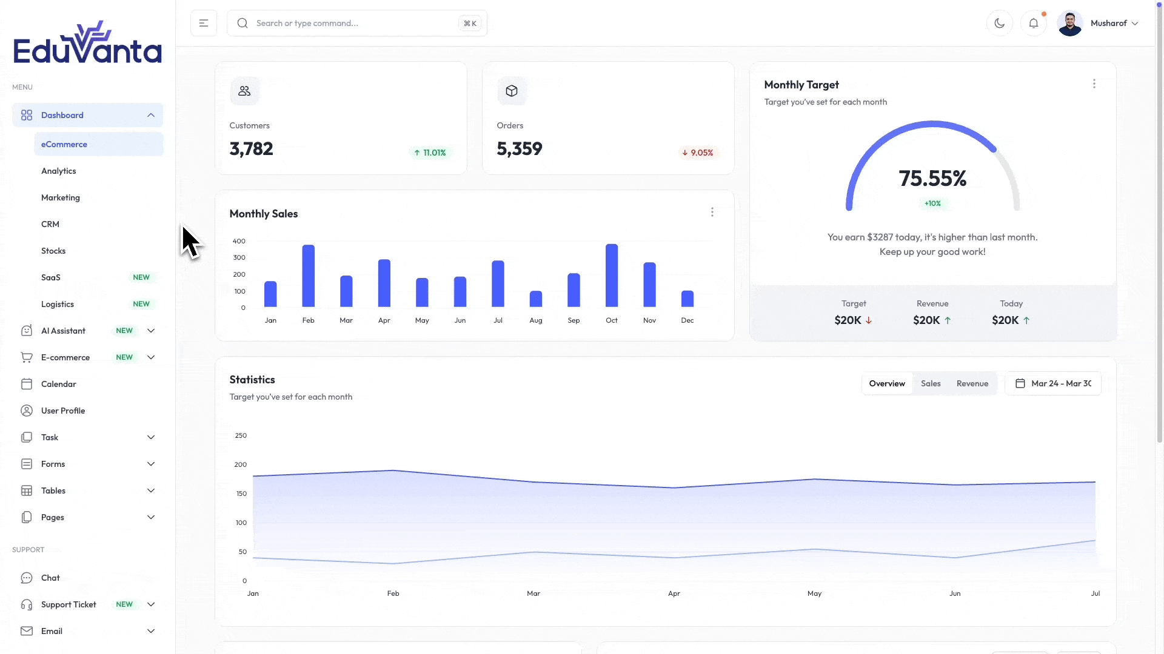1164x654 pixels.
Task: Click the 11.01% customers growth badge
Action: tap(430, 153)
